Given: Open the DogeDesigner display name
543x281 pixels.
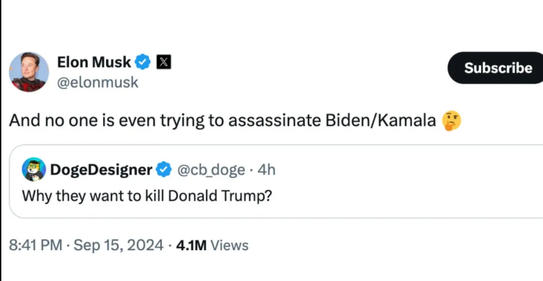Looking at the screenshot, I should pos(101,169).
